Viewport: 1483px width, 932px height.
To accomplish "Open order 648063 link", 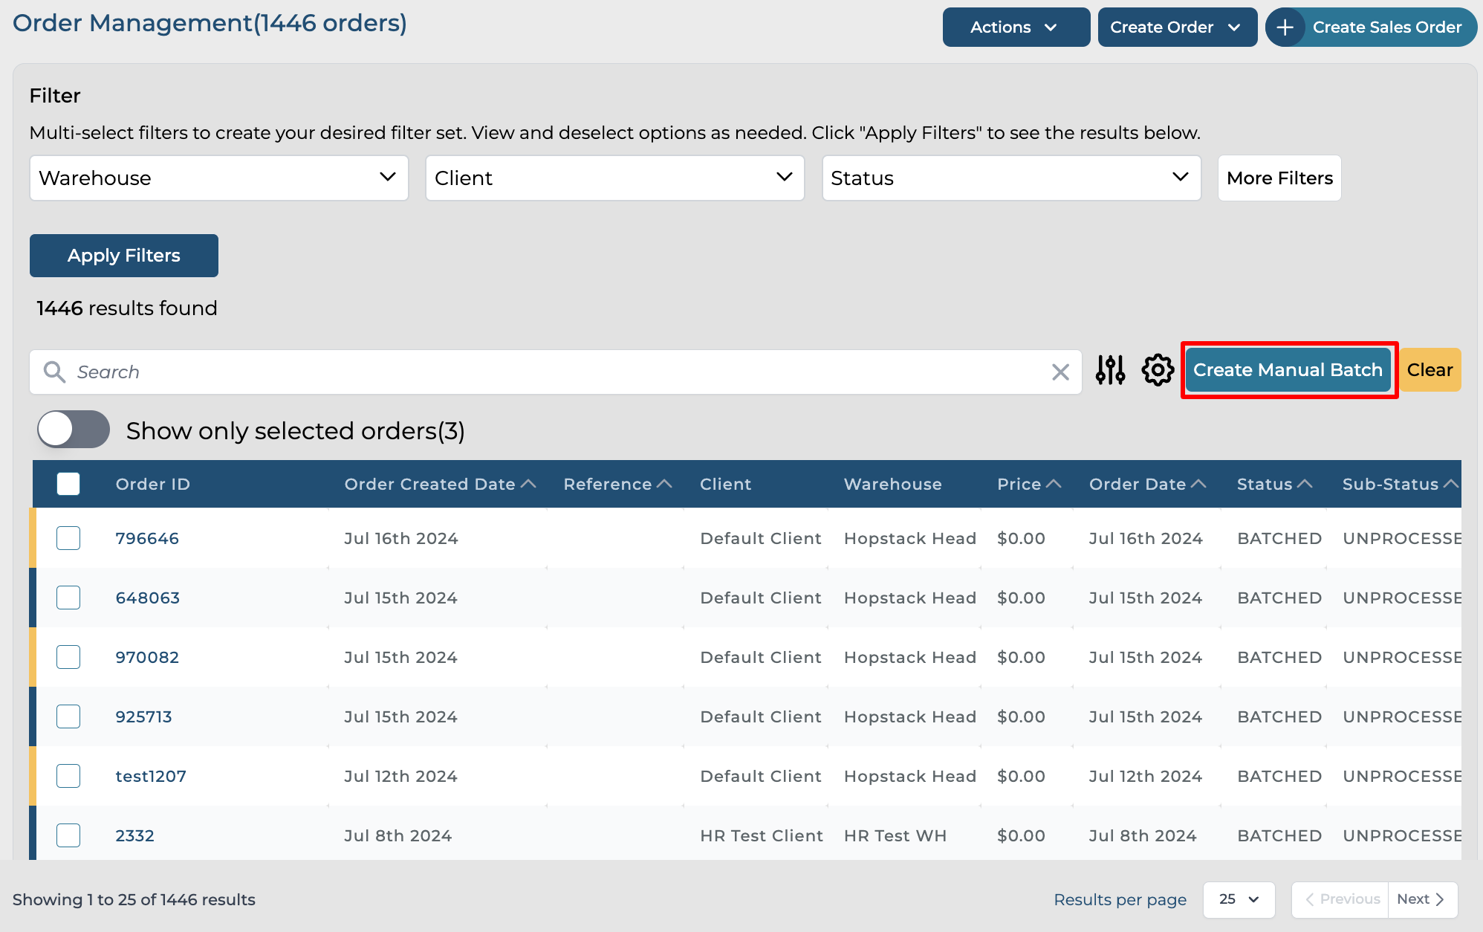I will [x=147, y=598].
